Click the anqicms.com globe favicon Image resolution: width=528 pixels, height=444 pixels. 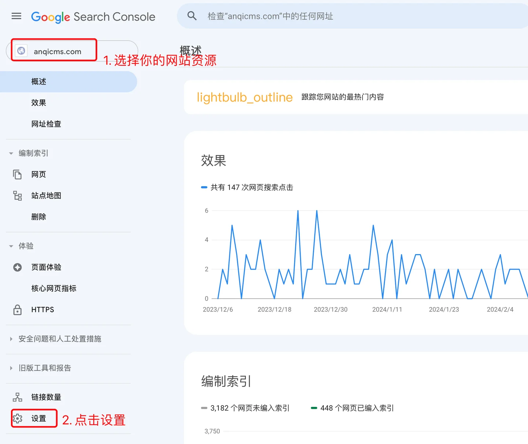coord(21,51)
